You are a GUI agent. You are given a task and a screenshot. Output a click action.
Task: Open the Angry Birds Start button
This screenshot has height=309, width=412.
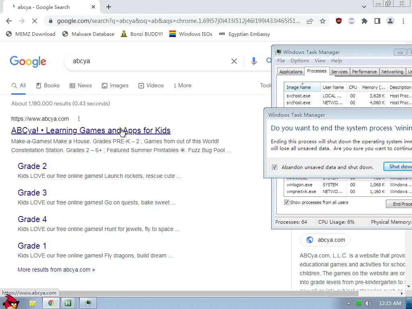pyautogui.click(x=10, y=302)
